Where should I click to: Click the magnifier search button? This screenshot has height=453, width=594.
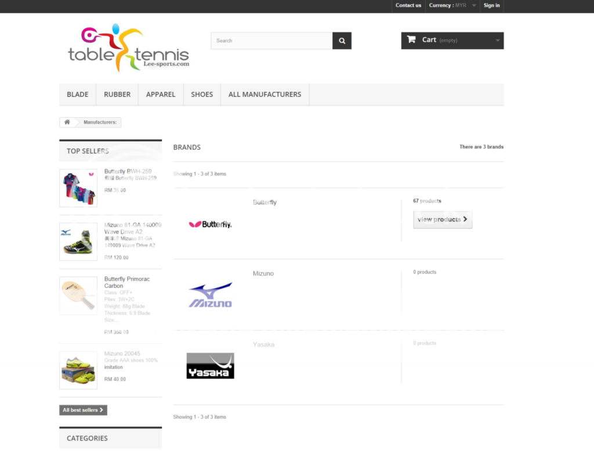coord(342,41)
